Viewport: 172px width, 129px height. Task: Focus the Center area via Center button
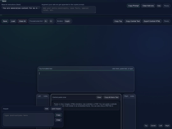pos(153,125)
